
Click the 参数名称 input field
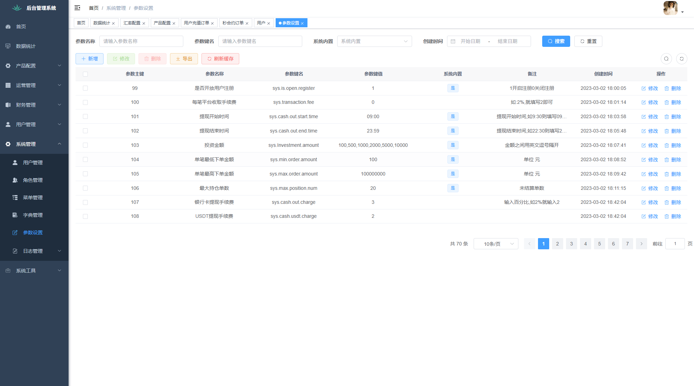(141, 41)
